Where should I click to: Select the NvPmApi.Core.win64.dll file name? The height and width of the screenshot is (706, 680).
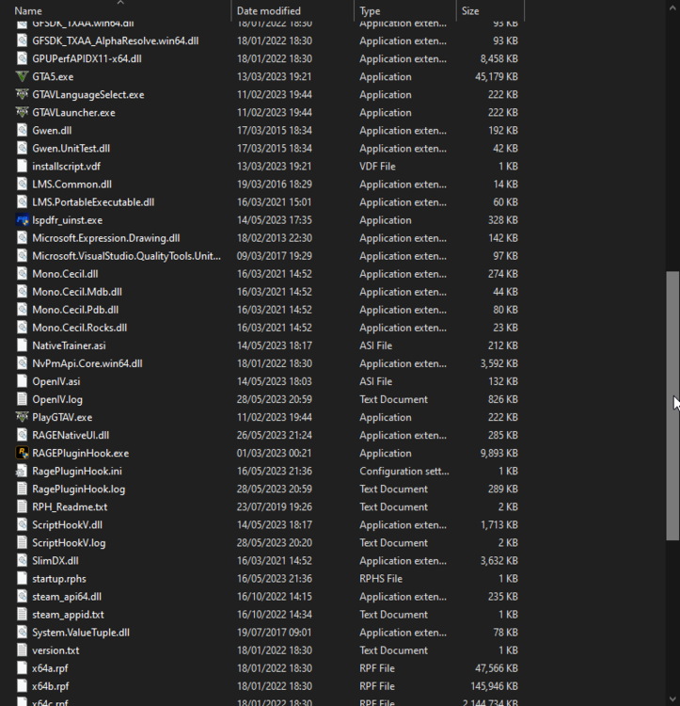tap(87, 363)
